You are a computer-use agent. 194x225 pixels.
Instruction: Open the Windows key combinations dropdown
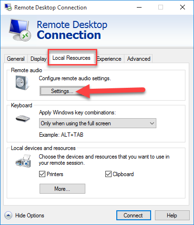point(98,123)
